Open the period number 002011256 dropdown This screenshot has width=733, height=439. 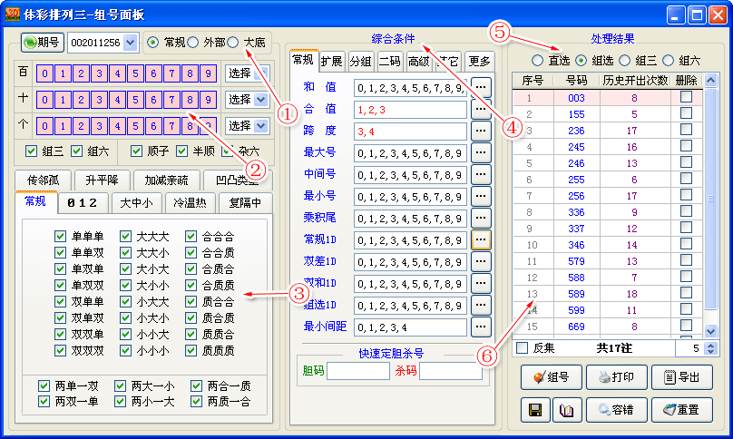pyautogui.click(x=129, y=43)
